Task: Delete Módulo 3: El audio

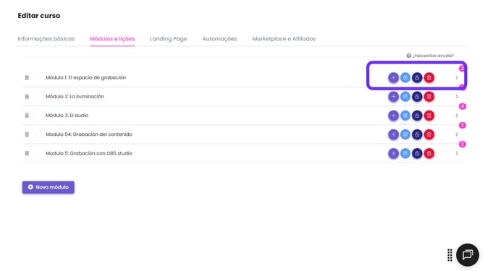Action: 429,116
